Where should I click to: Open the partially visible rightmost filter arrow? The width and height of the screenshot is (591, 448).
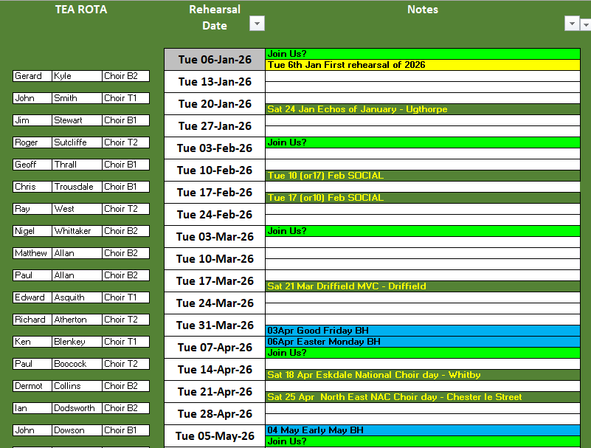point(586,24)
